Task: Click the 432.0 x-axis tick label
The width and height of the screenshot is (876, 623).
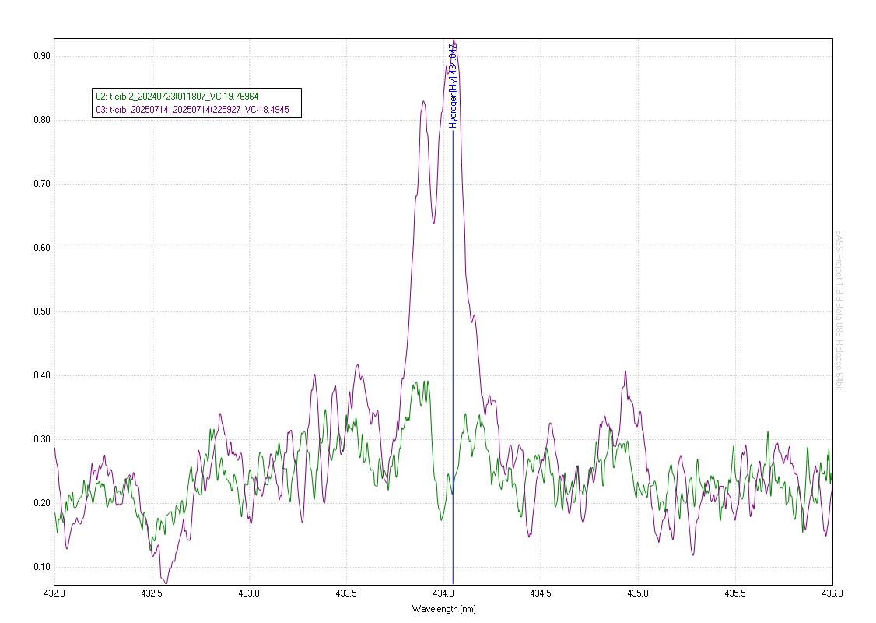Action: (54, 593)
